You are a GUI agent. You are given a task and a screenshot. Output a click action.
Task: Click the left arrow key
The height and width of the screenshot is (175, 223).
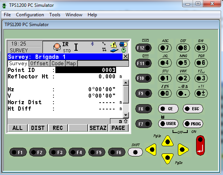pos(151,149)
